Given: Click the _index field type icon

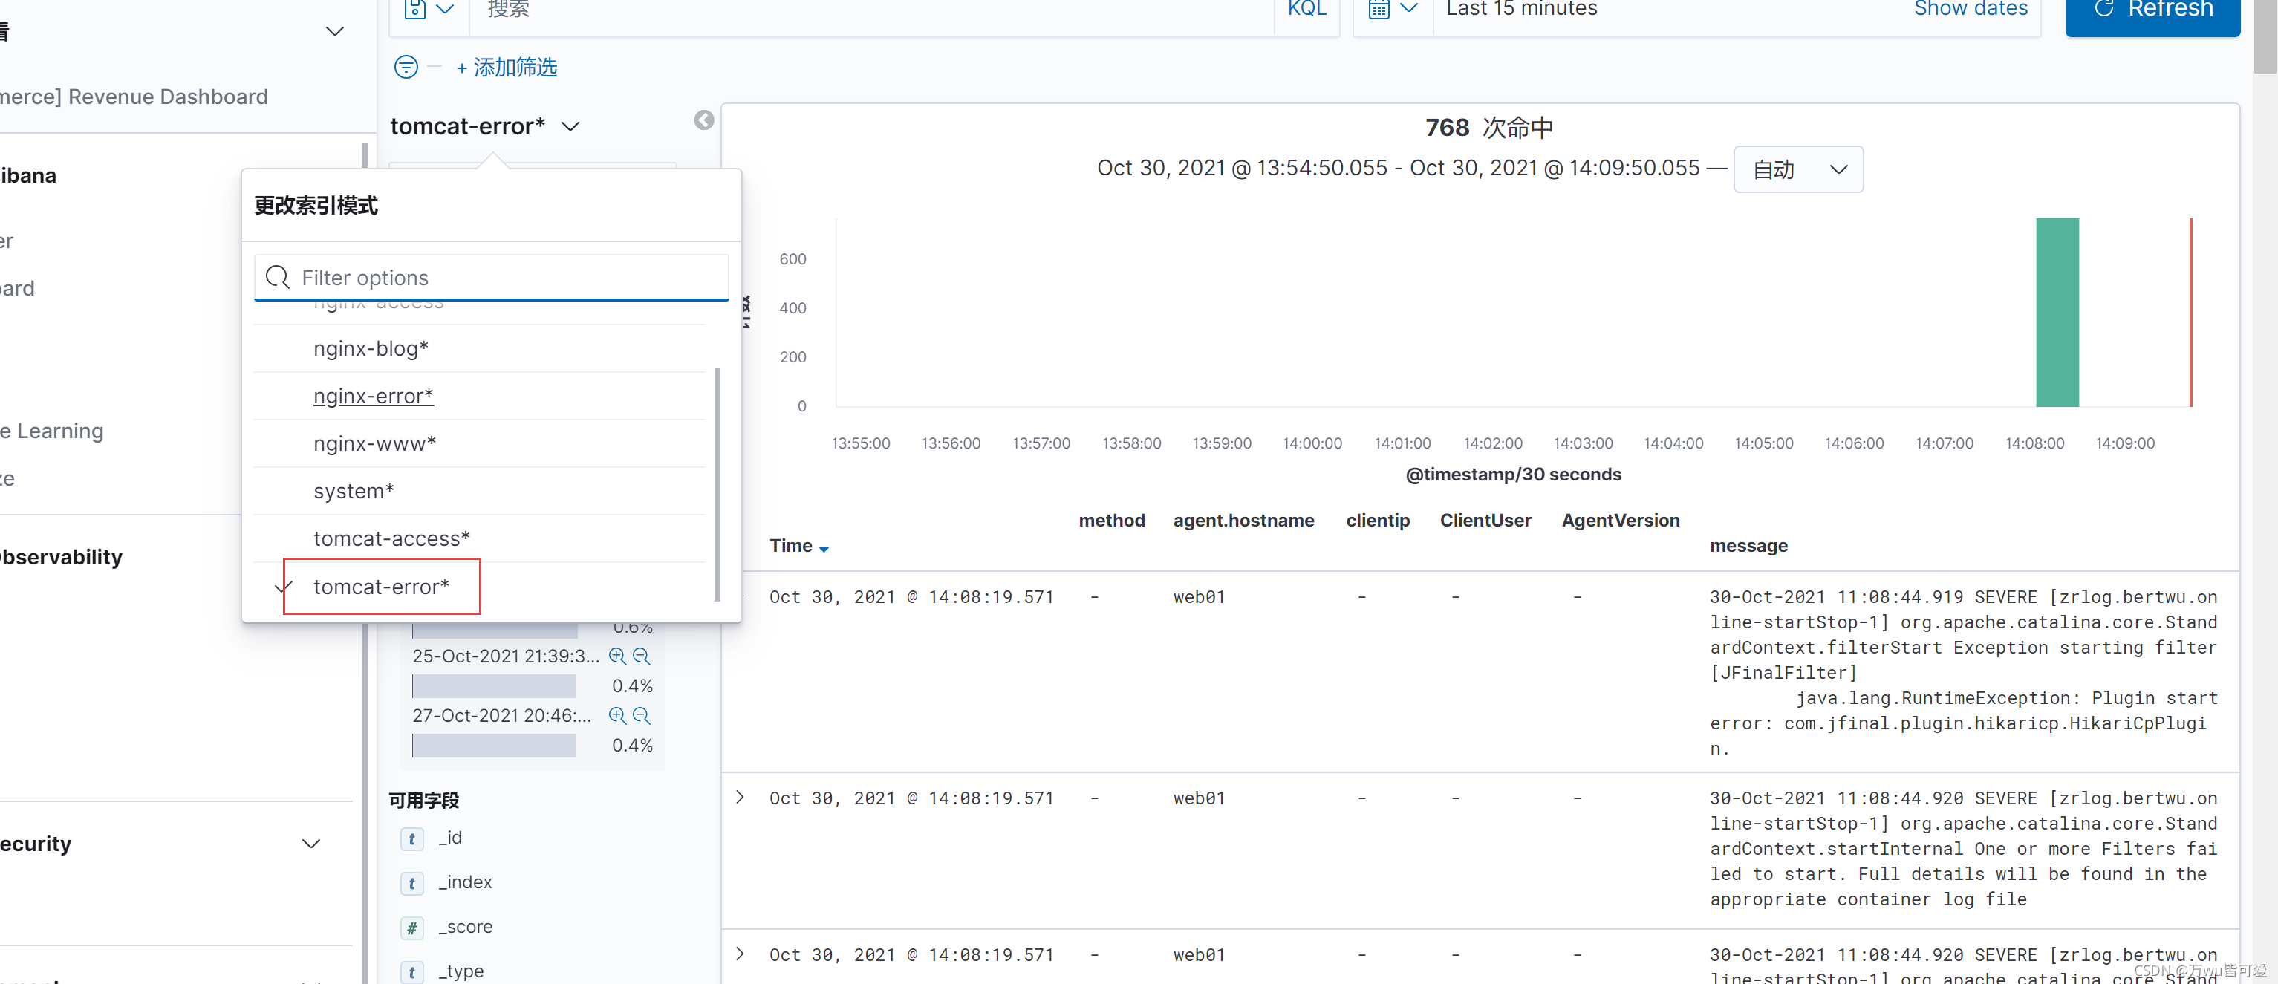Looking at the screenshot, I should (x=411, y=882).
